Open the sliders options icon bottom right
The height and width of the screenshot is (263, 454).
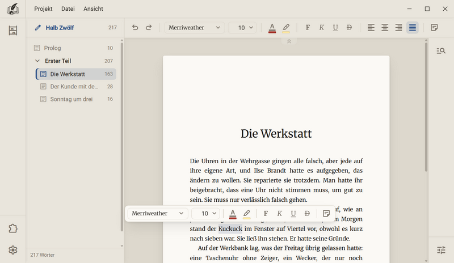tap(442, 250)
